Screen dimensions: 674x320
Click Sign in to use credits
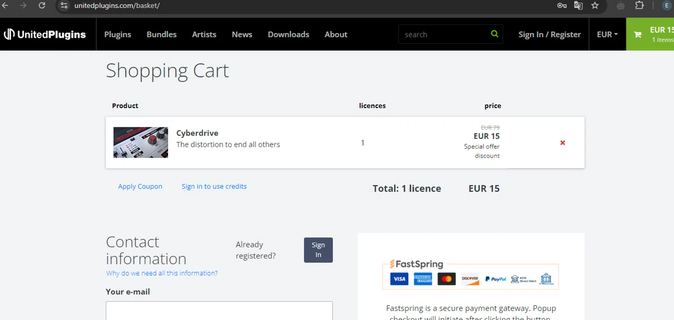tap(214, 186)
